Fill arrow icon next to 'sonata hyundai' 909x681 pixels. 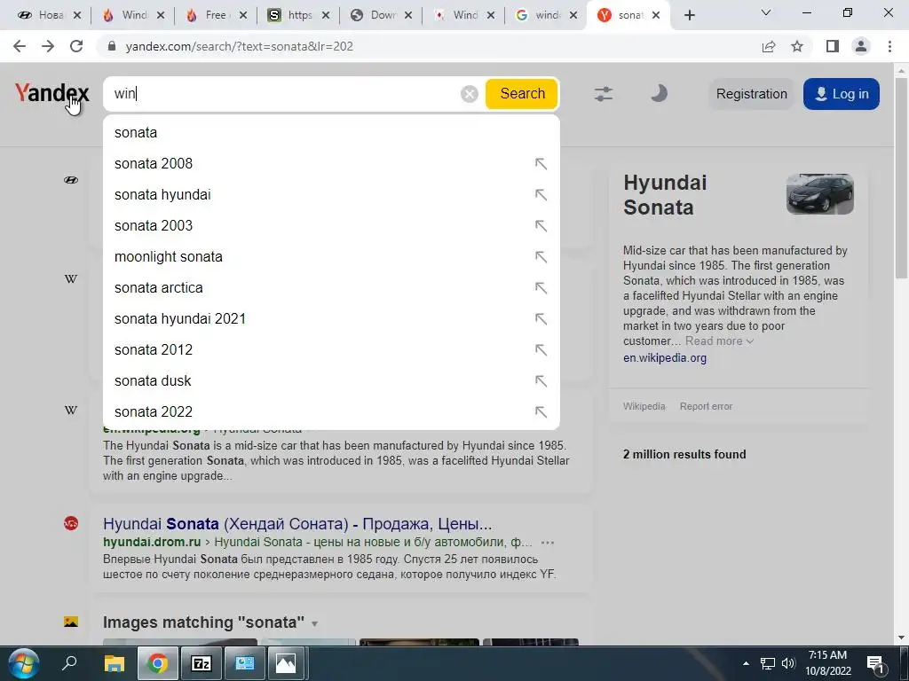tap(541, 194)
